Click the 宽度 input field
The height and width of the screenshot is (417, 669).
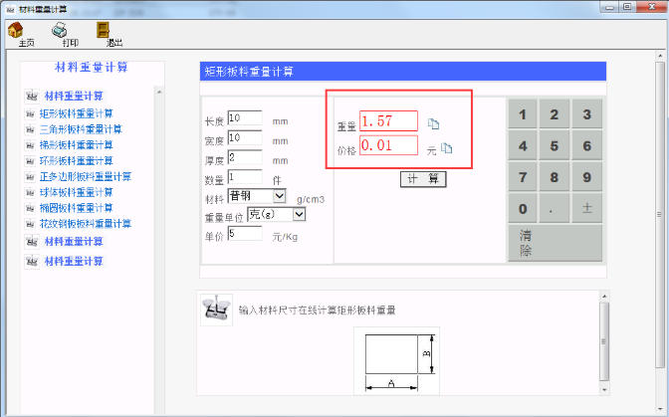(245, 137)
